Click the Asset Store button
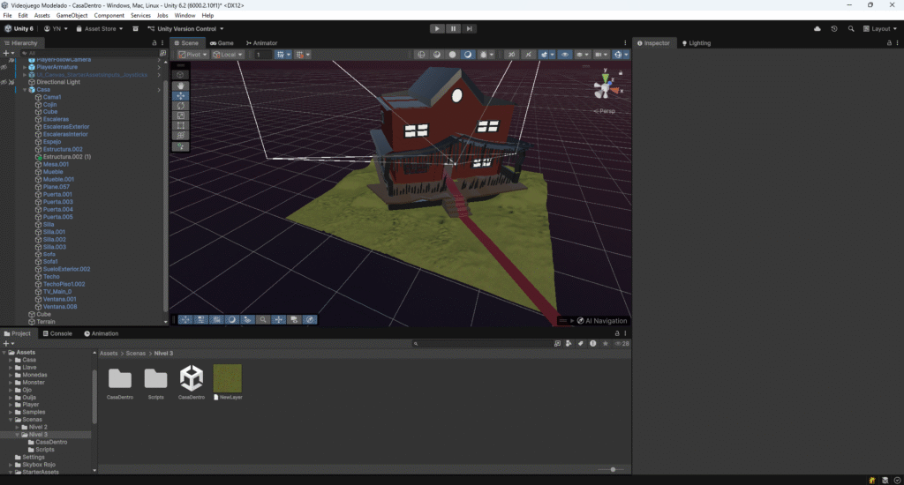Image resolution: width=904 pixels, height=485 pixels. (100, 28)
